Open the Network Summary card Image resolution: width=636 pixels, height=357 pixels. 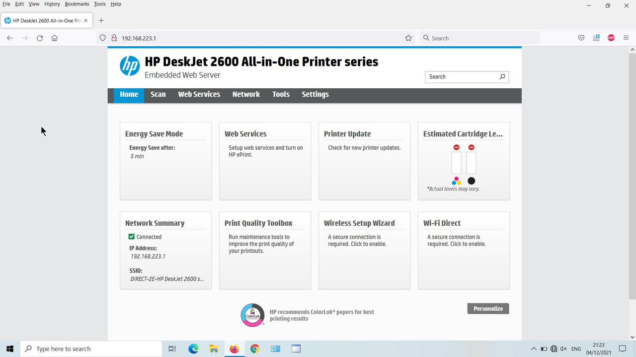tap(165, 250)
